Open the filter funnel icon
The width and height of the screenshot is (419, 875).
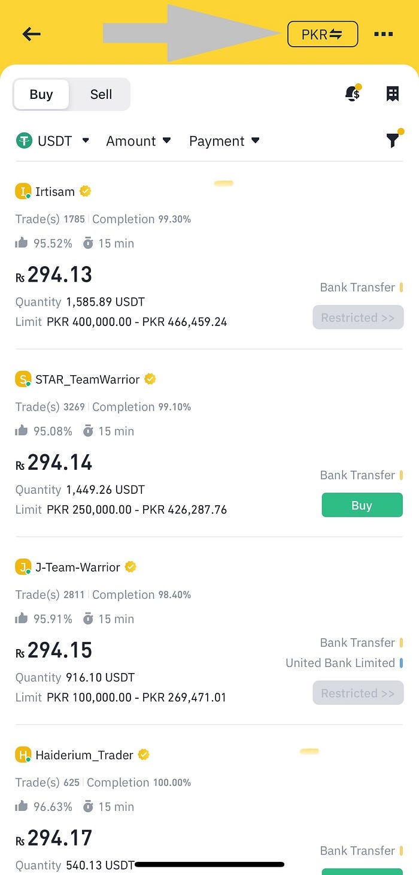[x=392, y=141]
